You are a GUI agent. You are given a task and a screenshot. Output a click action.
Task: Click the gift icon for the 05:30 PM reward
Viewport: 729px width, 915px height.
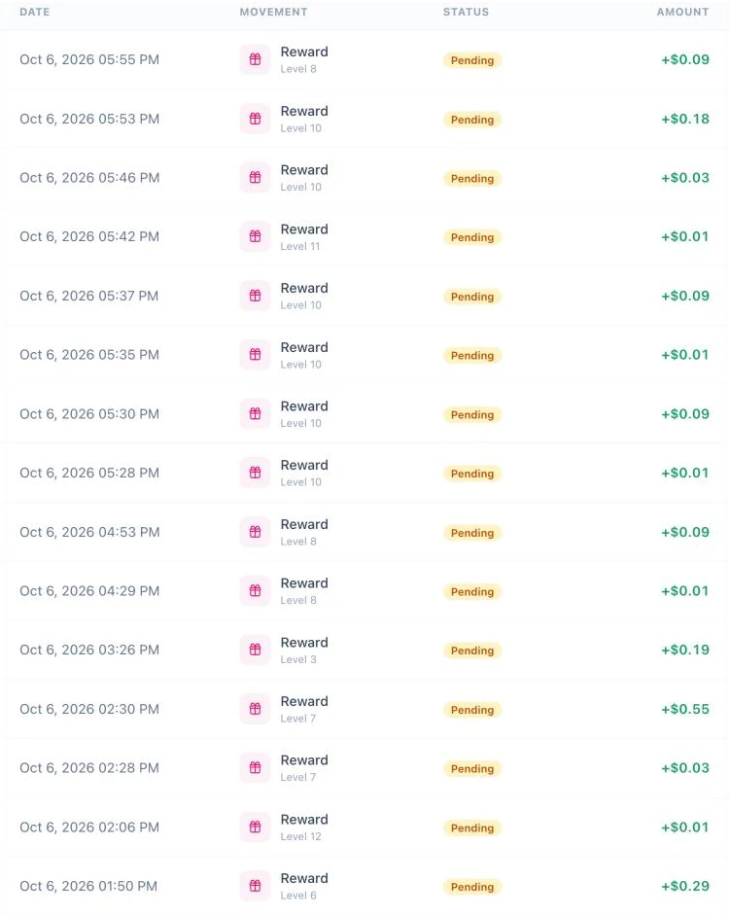coord(255,413)
